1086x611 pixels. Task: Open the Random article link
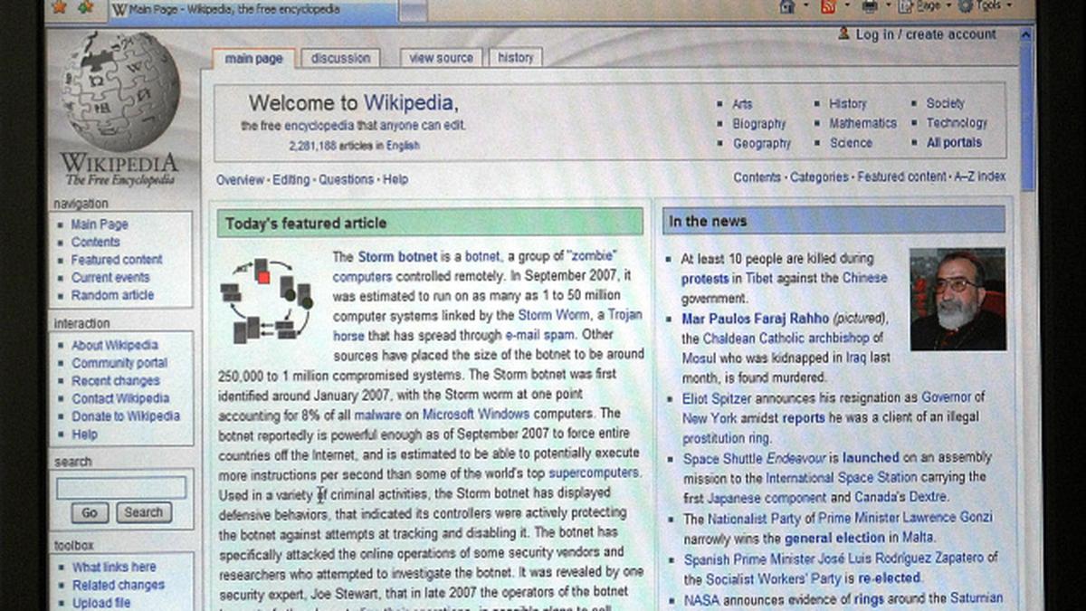pos(115,295)
